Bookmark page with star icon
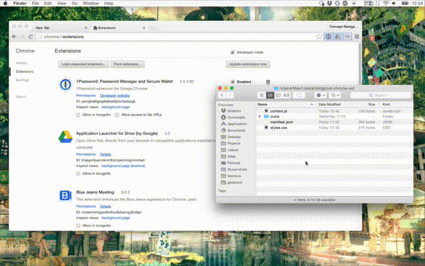 [319, 36]
